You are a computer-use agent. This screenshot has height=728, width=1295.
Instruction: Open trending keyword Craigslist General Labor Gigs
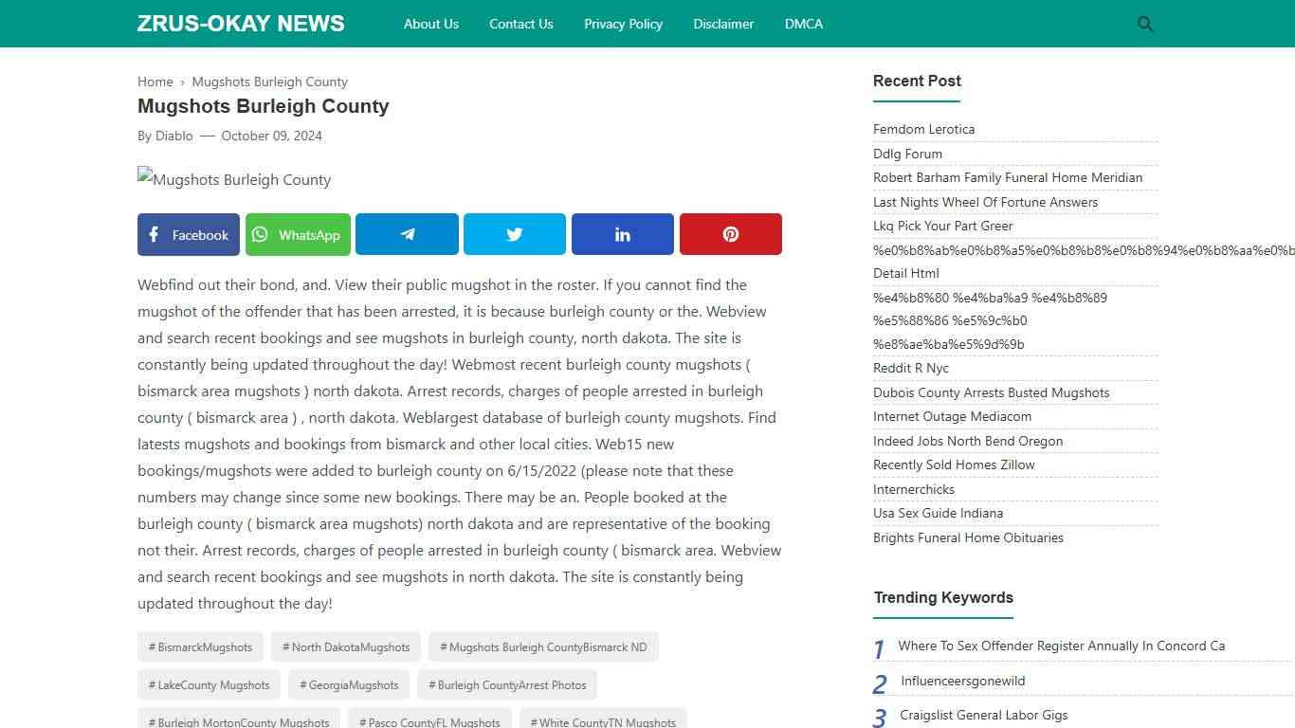pos(983,715)
